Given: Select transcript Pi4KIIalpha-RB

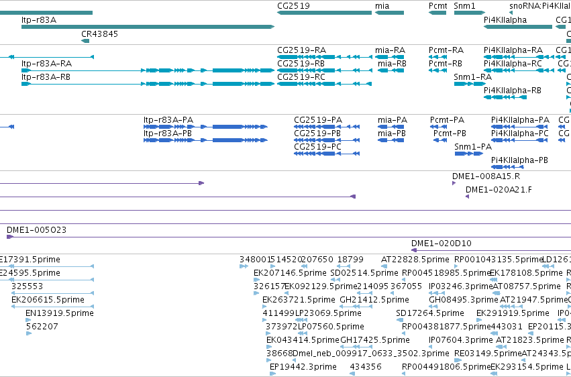Looking at the screenshot, I should [x=505, y=97].
